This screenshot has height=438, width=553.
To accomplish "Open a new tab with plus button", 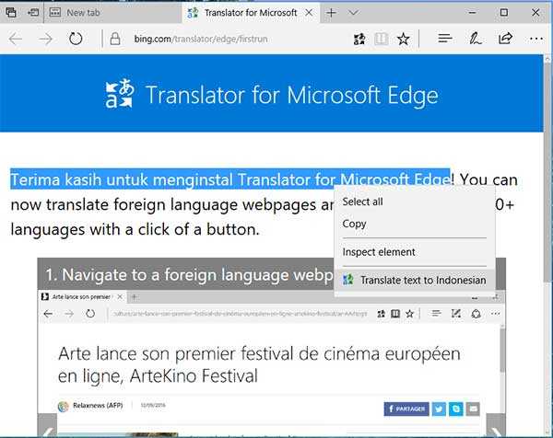I will [331, 13].
